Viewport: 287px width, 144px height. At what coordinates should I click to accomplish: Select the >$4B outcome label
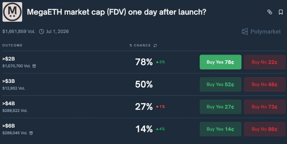[x=8, y=104]
